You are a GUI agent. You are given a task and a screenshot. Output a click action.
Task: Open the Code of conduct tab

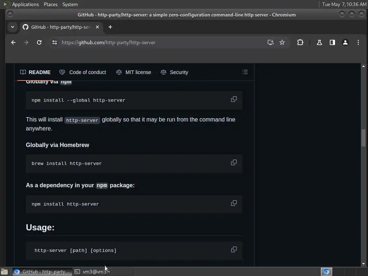(83, 72)
